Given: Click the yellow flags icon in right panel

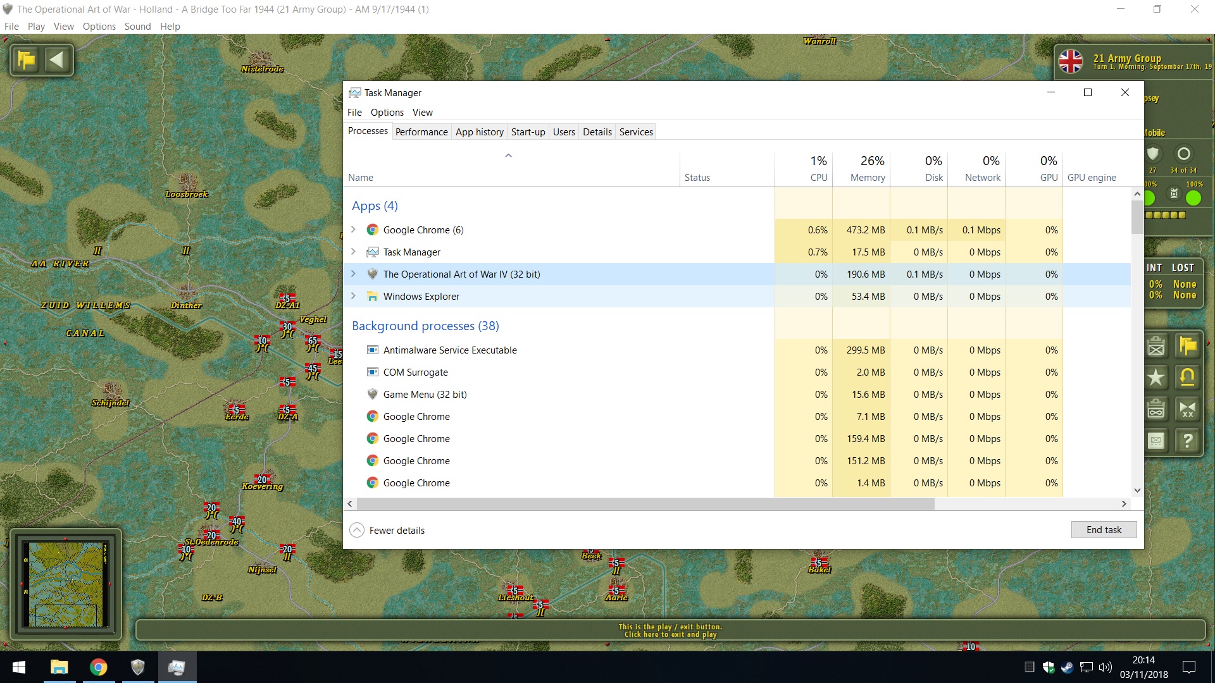Looking at the screenshot, I should click(1188, 346).
